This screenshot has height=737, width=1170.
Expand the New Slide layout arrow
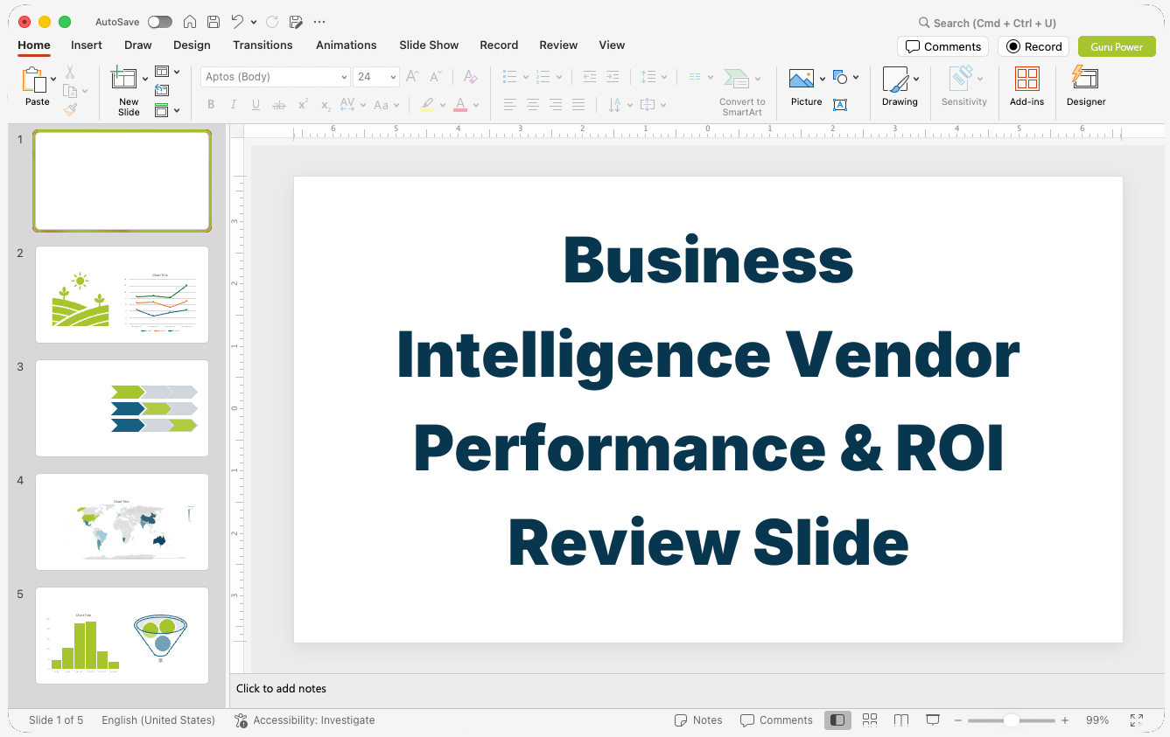(x=145, y=80)
